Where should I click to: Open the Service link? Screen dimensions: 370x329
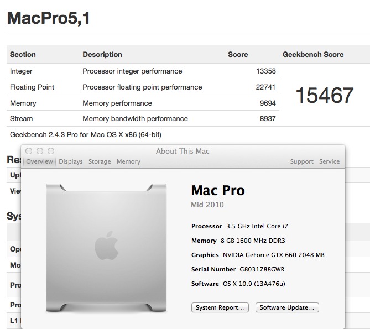point(330,161)
